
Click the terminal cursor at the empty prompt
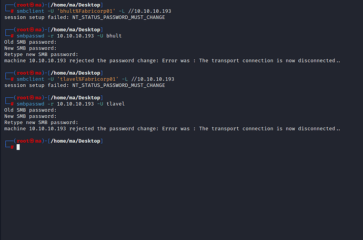[18, 147]
